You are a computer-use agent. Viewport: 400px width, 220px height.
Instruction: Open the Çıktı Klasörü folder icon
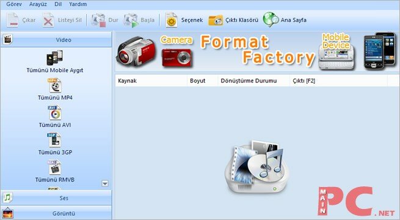click(216, 20)
